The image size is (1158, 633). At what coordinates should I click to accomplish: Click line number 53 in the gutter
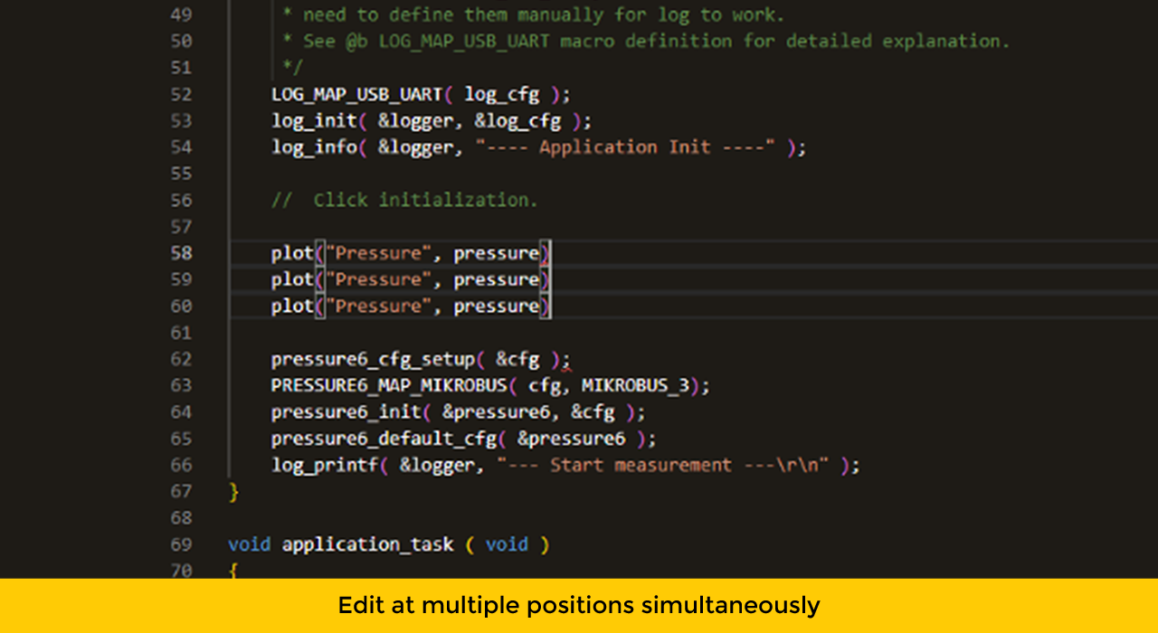[181, 120]
